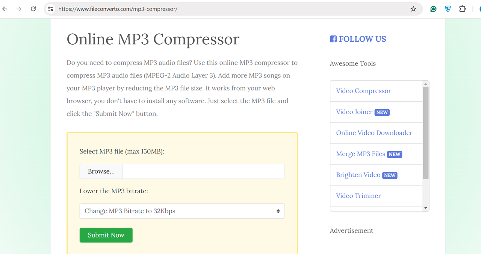Click the NEW badge beside Merge MP3 Files

pyautogui.click(x=395, y=154)
